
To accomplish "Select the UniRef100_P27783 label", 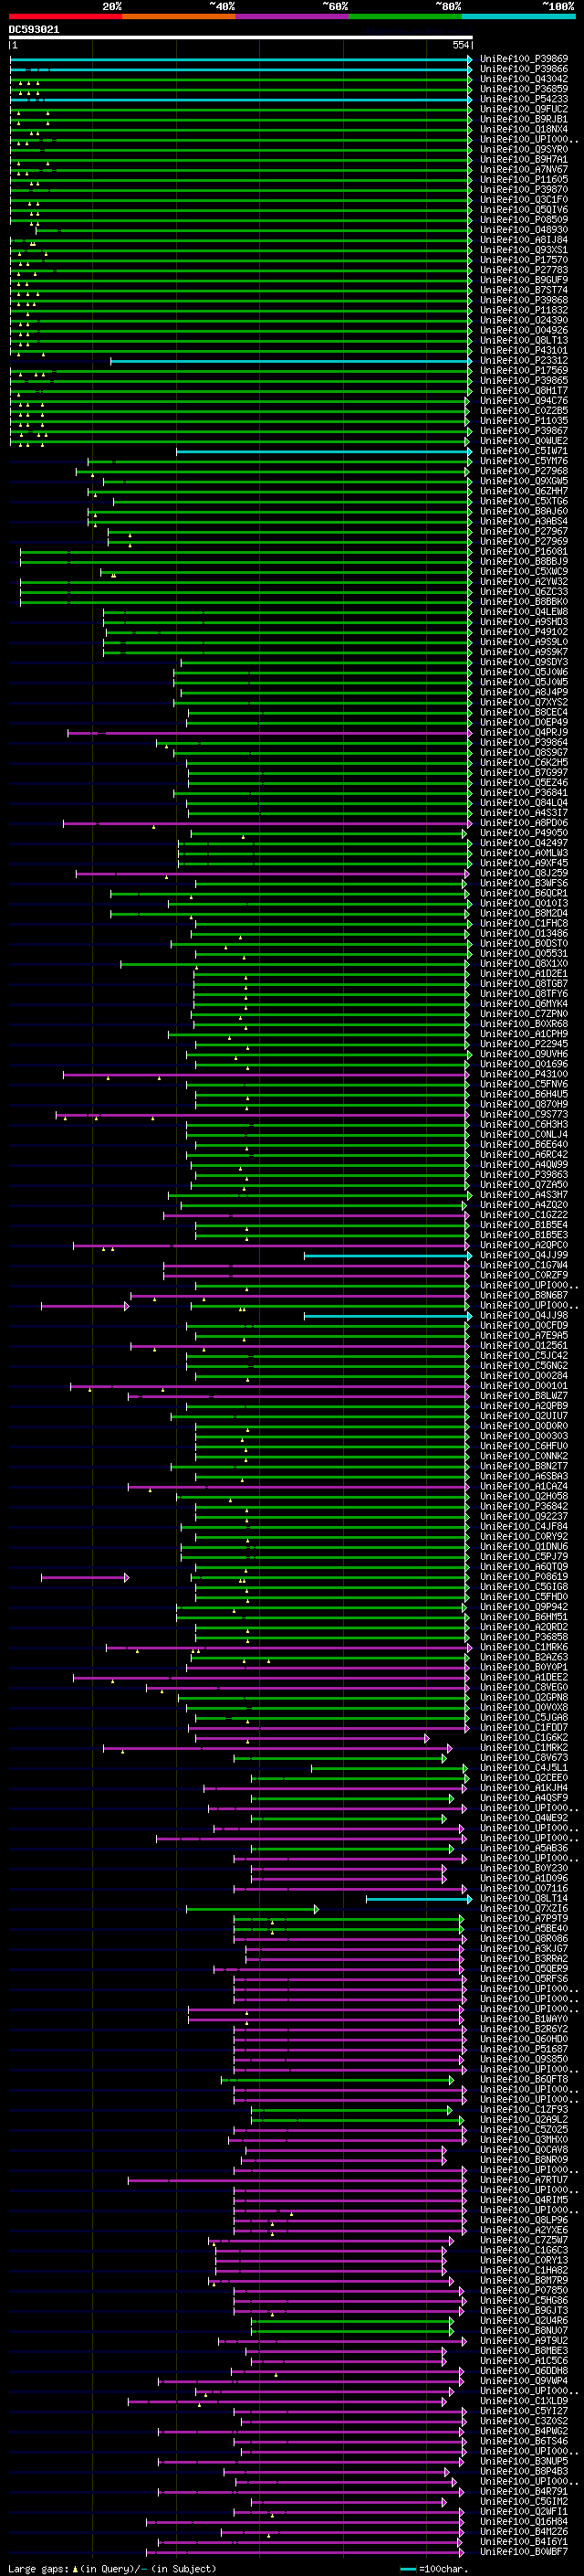I will click(524, 270).
